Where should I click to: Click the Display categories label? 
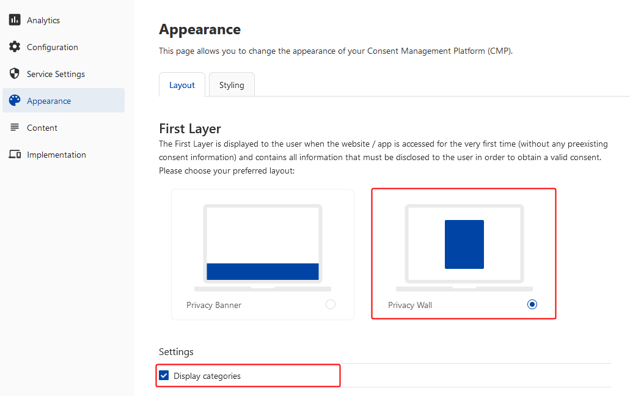pos(207,376)
